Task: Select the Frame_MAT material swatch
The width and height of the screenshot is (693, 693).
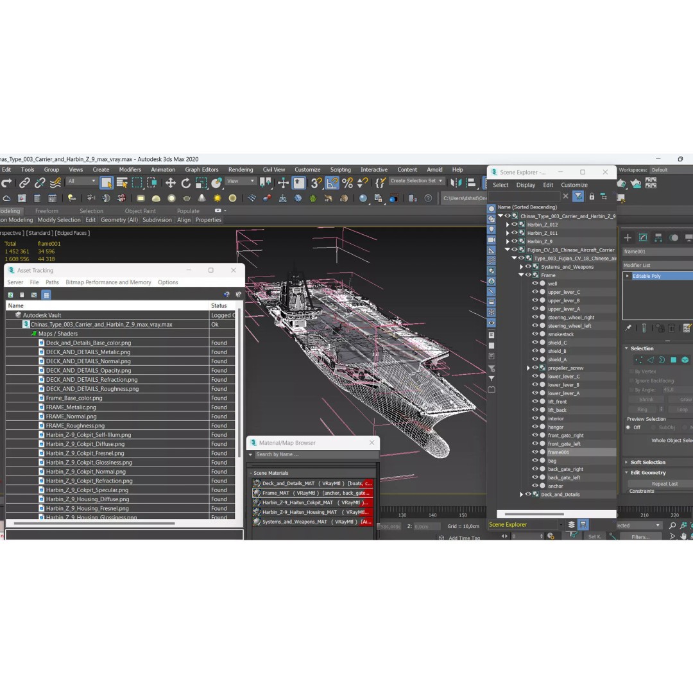Action: click(x=257, y=493)
